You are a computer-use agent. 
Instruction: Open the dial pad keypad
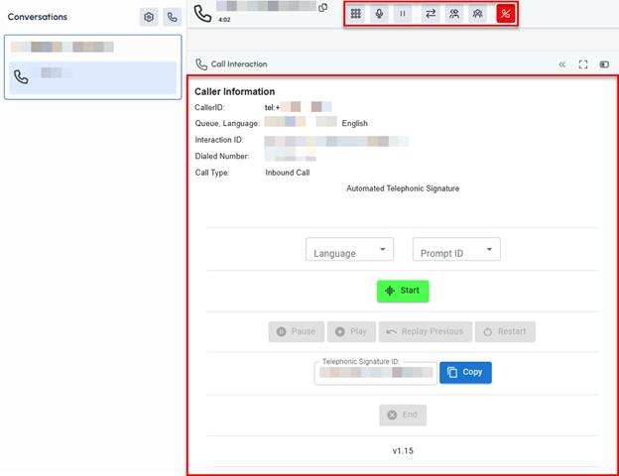click(356, 14)
